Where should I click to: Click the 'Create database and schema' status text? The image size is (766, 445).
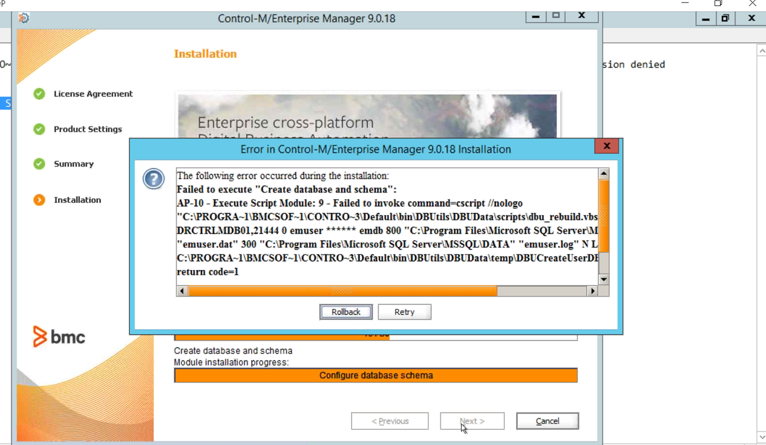tap(233, 351)
